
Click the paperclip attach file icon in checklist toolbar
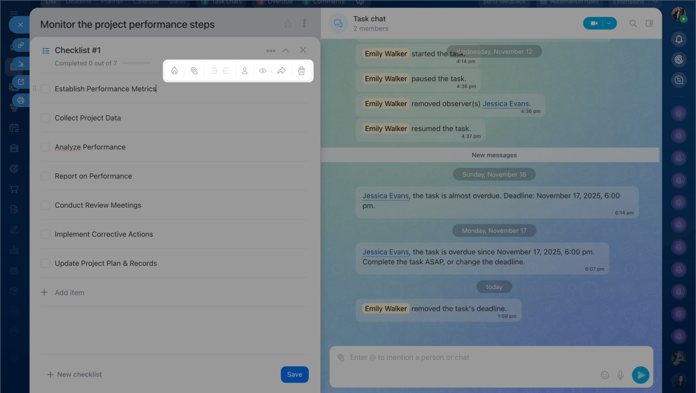coord(194,71)
